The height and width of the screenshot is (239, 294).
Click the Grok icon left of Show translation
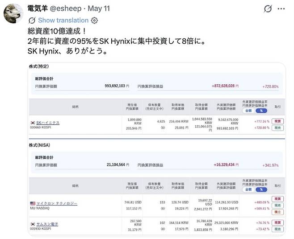(32, 20)
